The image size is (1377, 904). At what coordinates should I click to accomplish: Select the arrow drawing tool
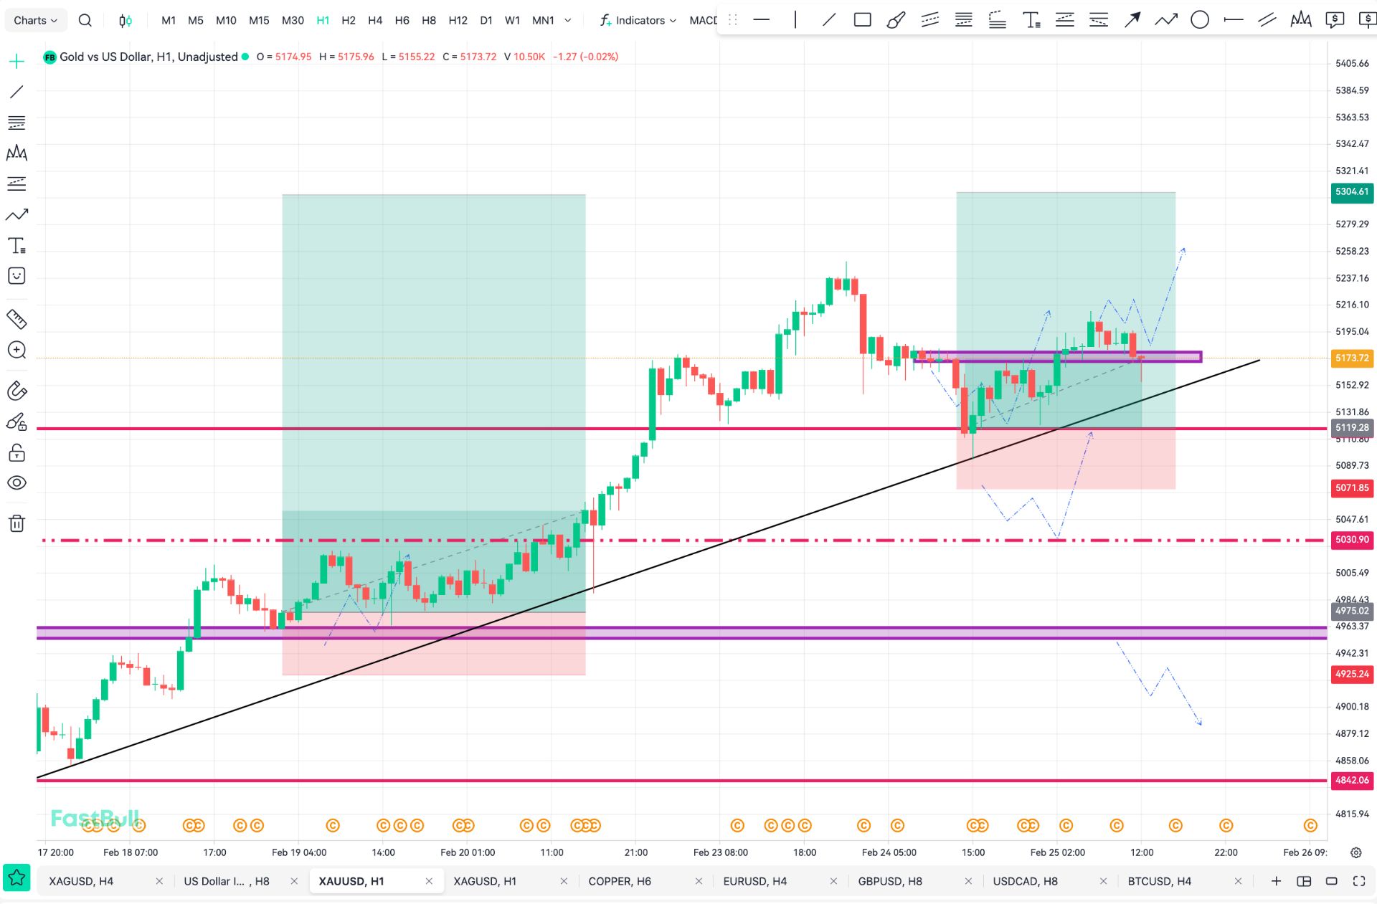[x=1132, y=20]
